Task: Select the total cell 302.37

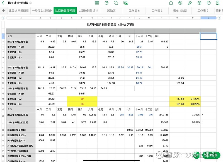Action: (x=161, y=67)
